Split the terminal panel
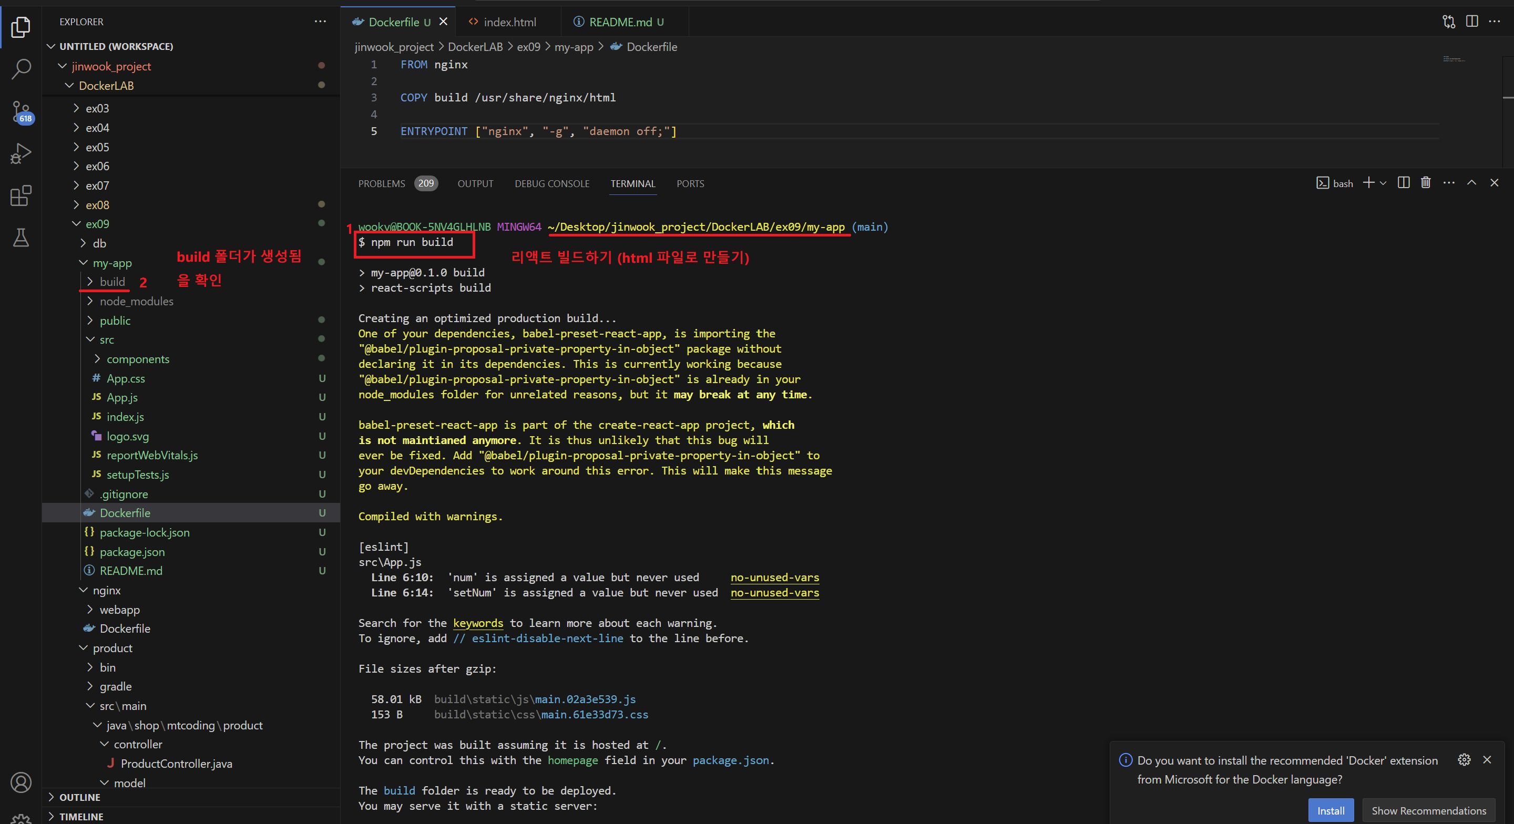 pos(1404,183)
